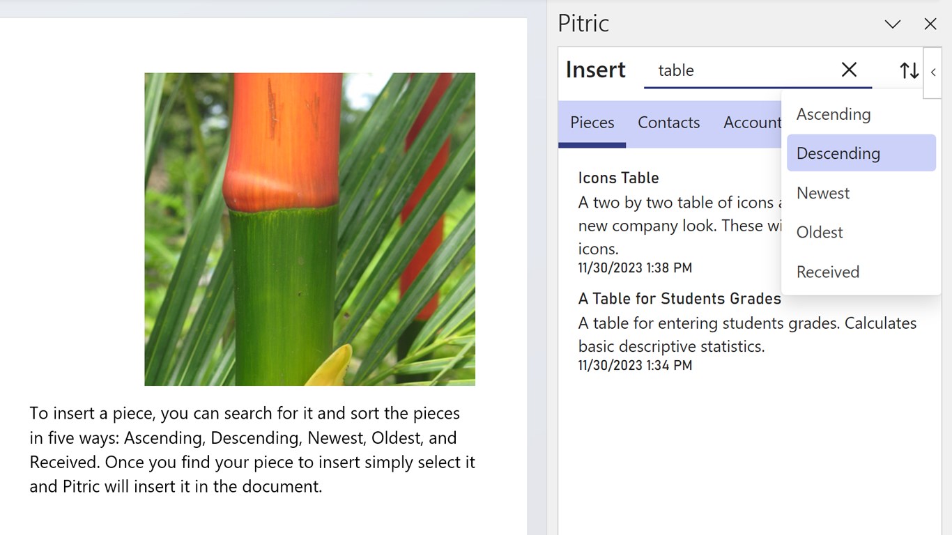The height and width of the screenshot is (535, 952).
Task: Collapse the panel using the left chevron
Action: pyautogui.click(x=933, y=72)
